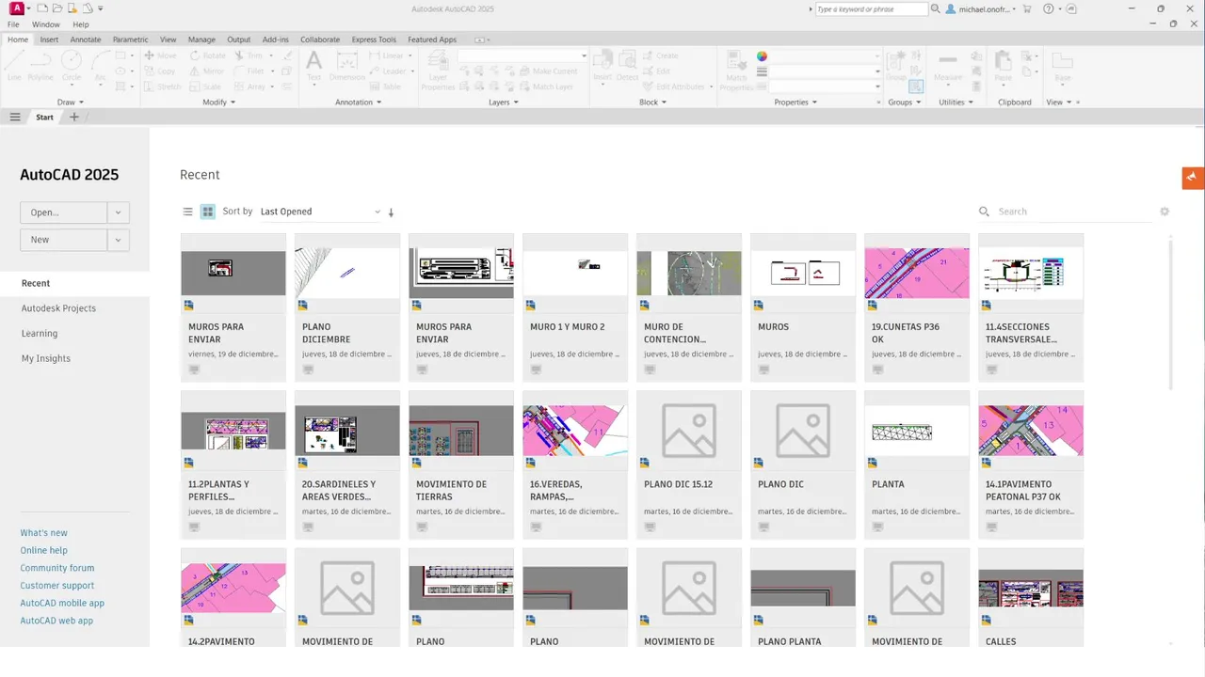Open Layer Properties
Screen dimensions: 1205x677
(x=438, y=70)
